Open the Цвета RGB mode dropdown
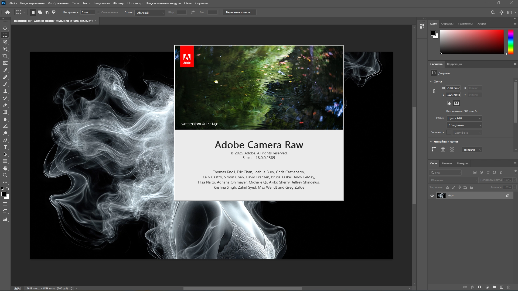518x291 pixels. [x=464, y=119]
